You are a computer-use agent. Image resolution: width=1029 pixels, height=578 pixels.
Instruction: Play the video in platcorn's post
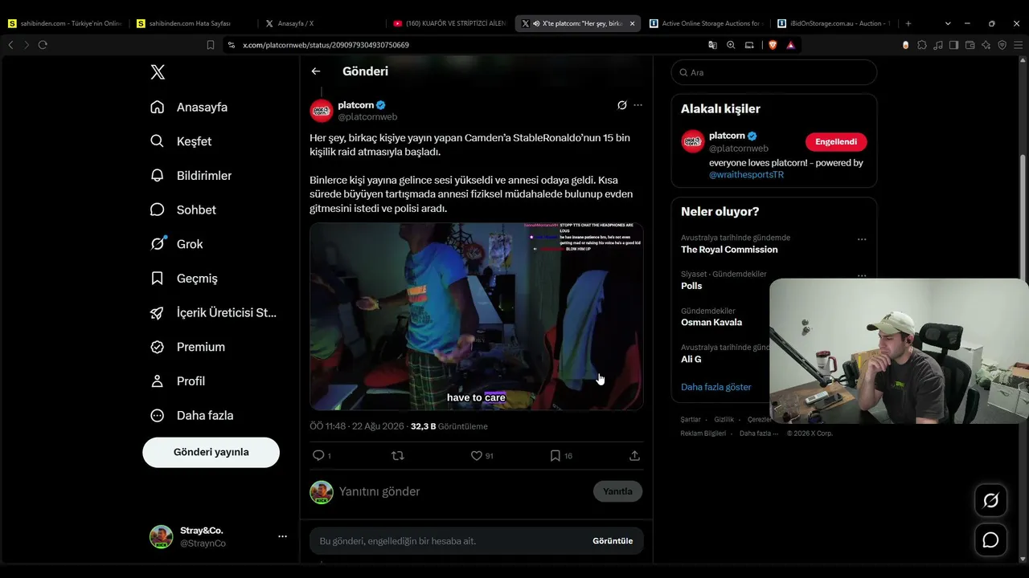(477, 316)
